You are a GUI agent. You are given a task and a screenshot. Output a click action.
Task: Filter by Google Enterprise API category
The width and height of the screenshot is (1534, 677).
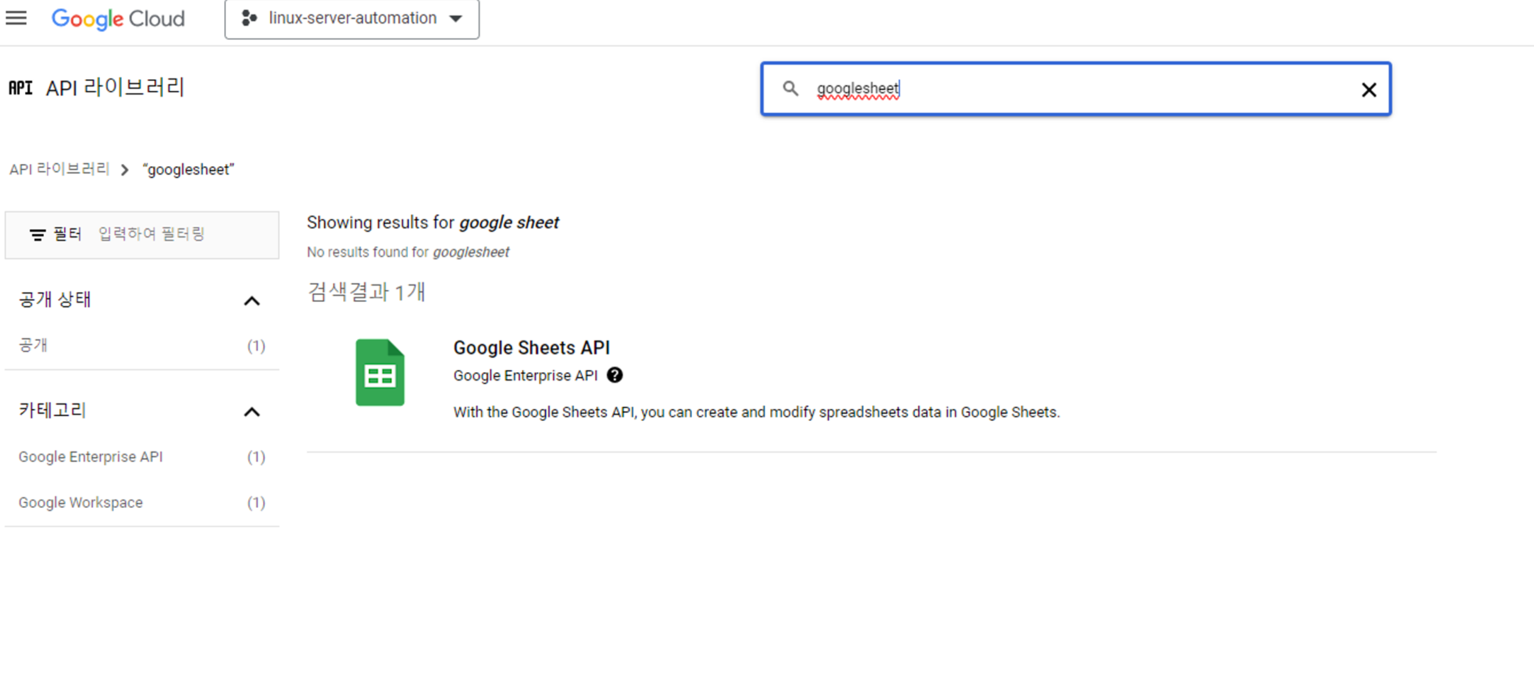pos(142,457)
